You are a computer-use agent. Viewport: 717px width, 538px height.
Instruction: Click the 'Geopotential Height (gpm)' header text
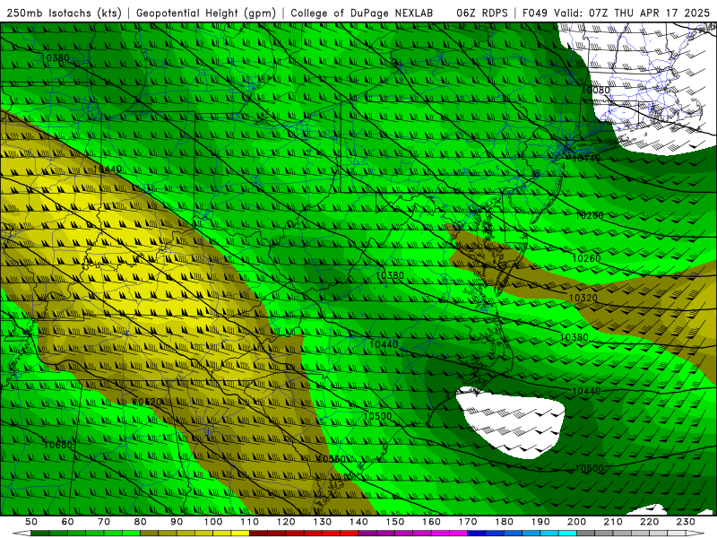click(x=206, y=13)
